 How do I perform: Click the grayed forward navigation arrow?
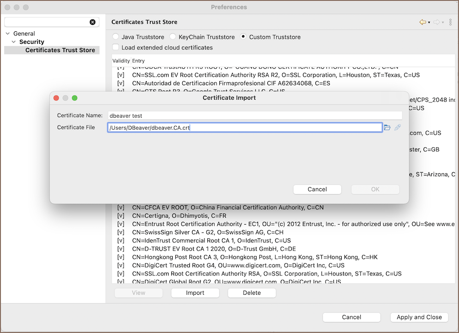click(436, 22)
